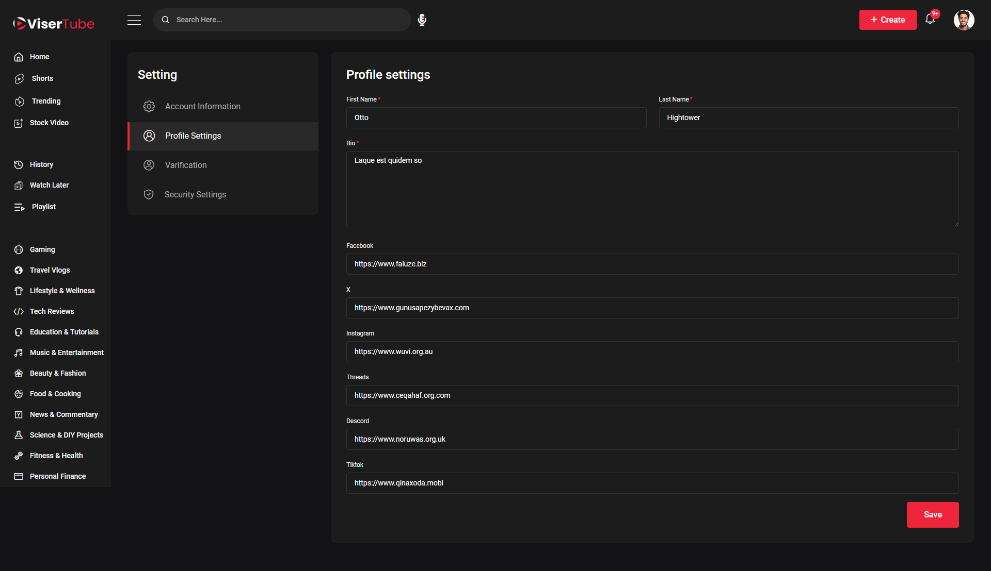
Task: Open the Profile Settings section
Action: click(193, 136)
